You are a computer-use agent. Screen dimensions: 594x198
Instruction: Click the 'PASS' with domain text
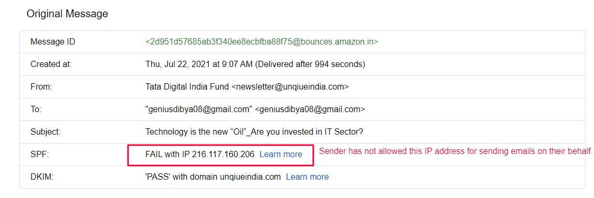coord(213,177)
